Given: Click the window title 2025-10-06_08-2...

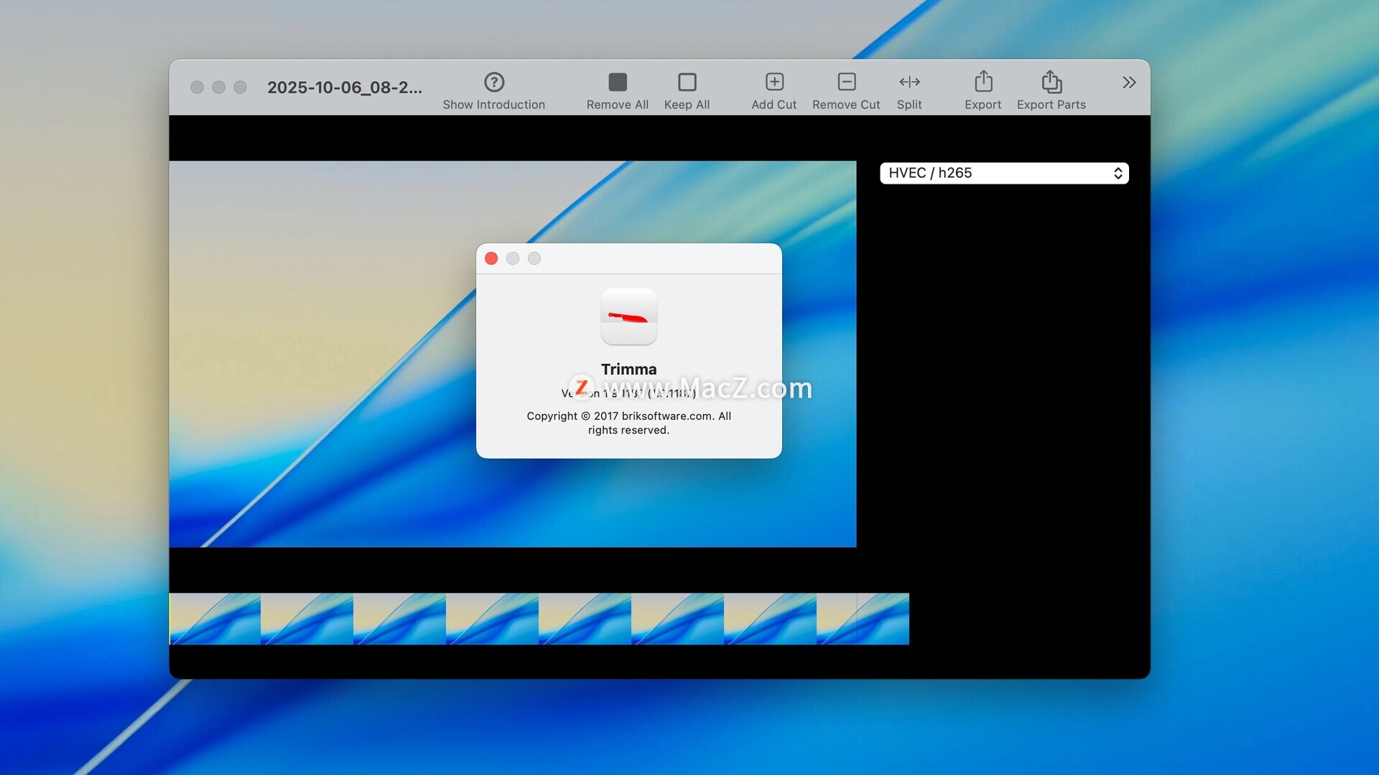Looking at the screenshot, I should [344, 88].
